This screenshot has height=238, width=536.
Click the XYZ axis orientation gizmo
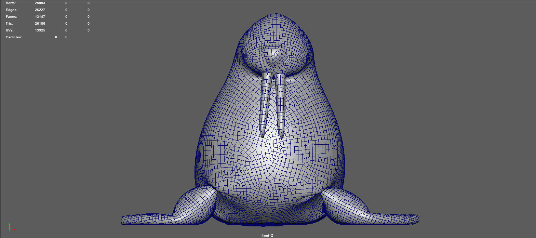11,227
